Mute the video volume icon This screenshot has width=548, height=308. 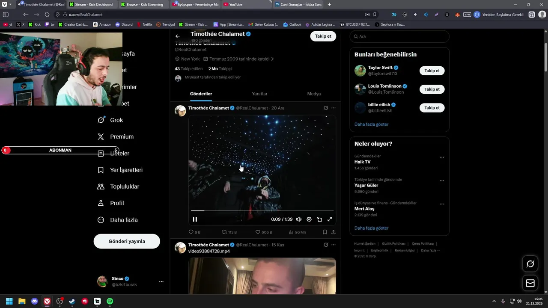pos(299,219)
